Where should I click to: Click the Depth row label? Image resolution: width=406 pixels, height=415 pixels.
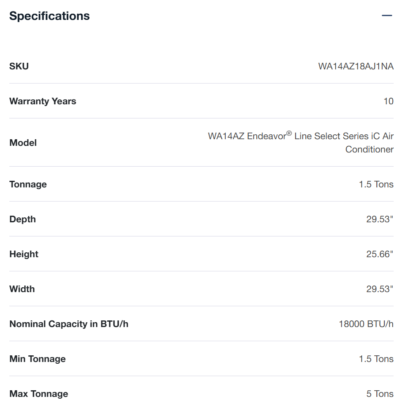[x=23, y=219]
